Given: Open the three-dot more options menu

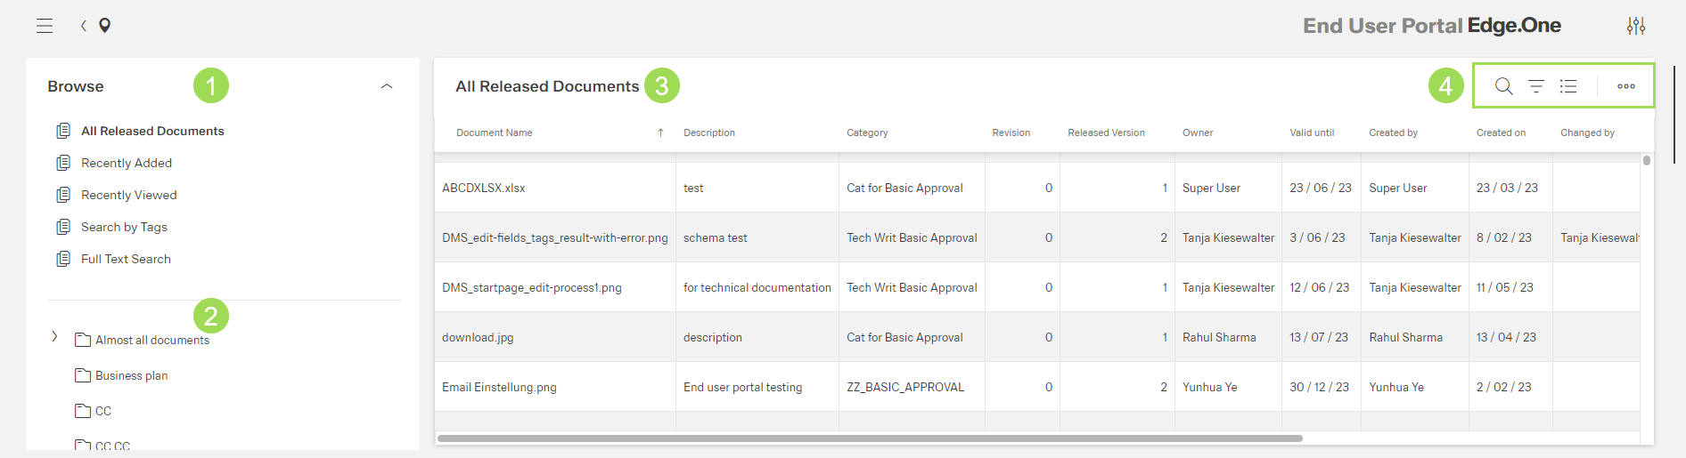Looking at the screenshot, I should (1625, 86).
